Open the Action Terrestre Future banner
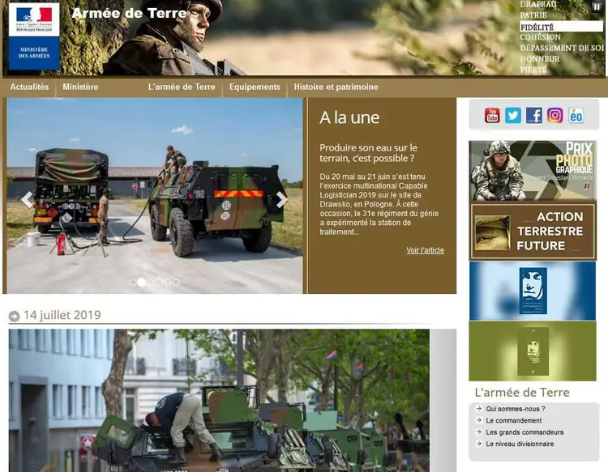The height and width of the screenshot is (472, 608). tap(533, 232)
